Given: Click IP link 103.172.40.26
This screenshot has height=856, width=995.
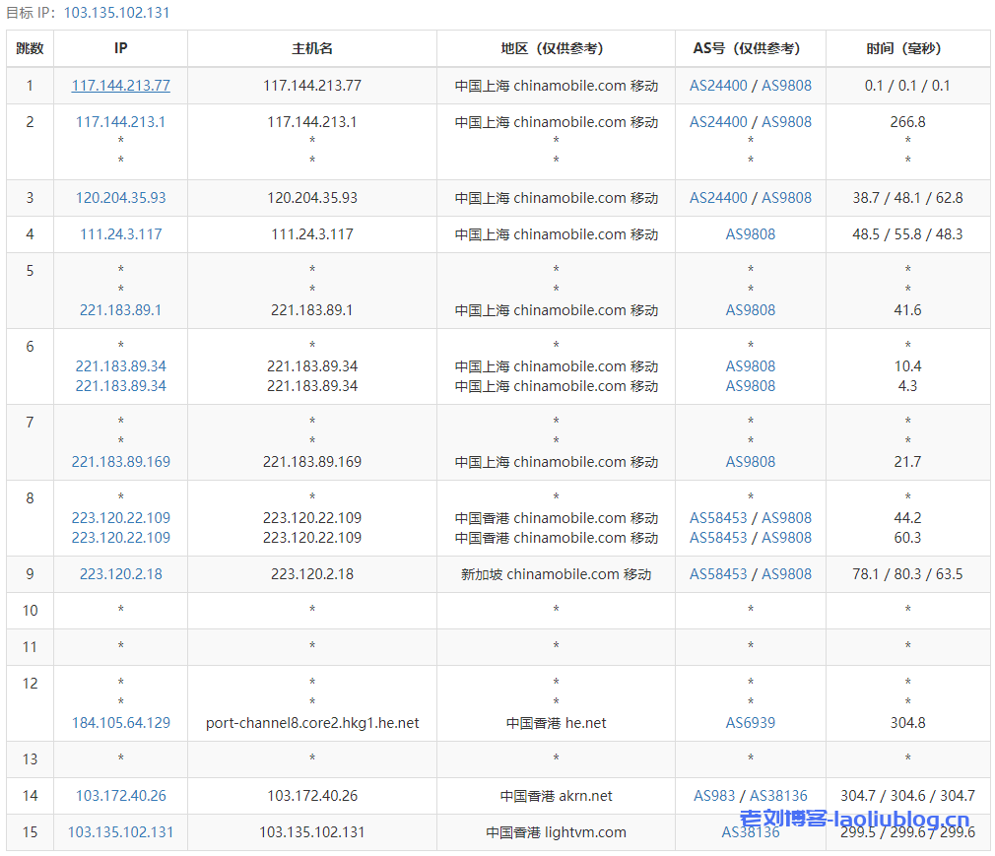Looking at the screenshot, I should click(x=120, y=796).
